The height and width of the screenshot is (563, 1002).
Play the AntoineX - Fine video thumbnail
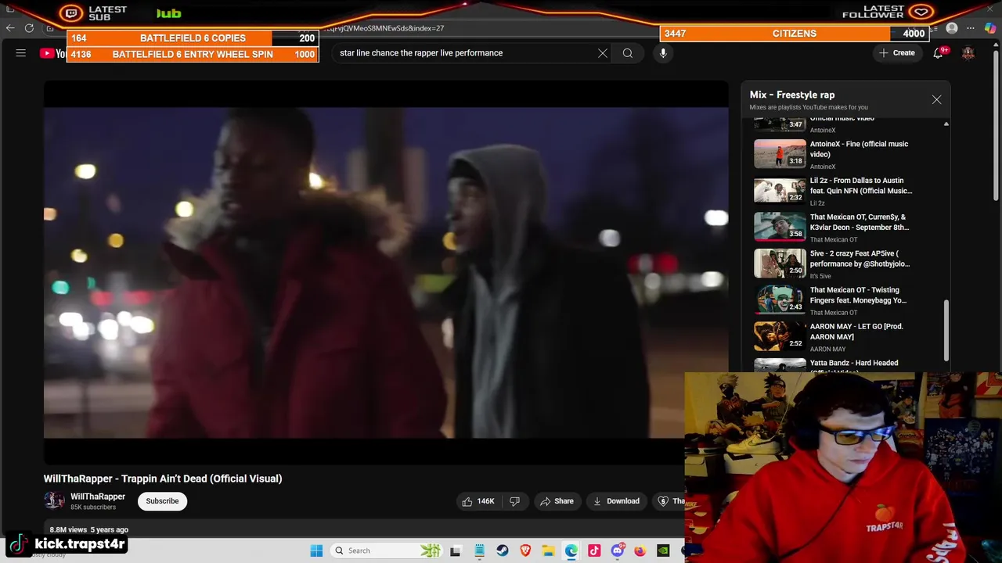click(780, 154)
